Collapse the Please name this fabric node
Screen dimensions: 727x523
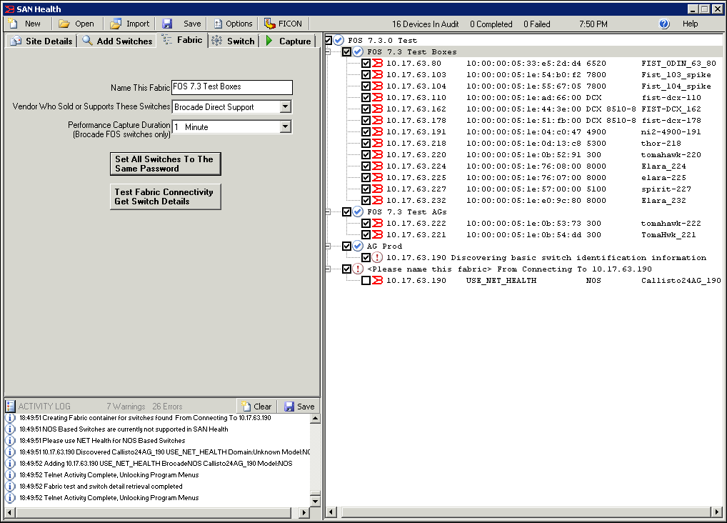pyautogui.click(x=329, y=269)
